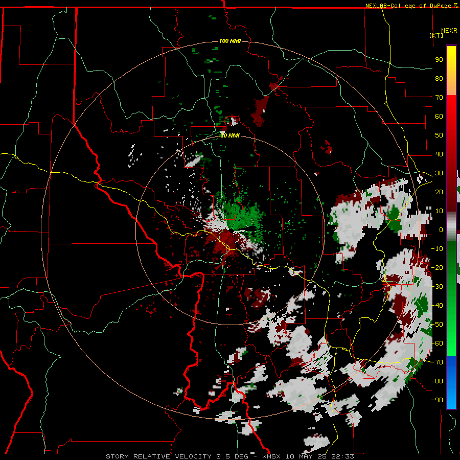460x460 pixels.
Task: Click the Storm Relative Velocity caption at bottom
Action: pyautogui.click(x=230, y=456)
